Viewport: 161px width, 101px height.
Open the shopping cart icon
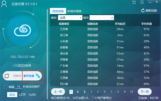134,2
